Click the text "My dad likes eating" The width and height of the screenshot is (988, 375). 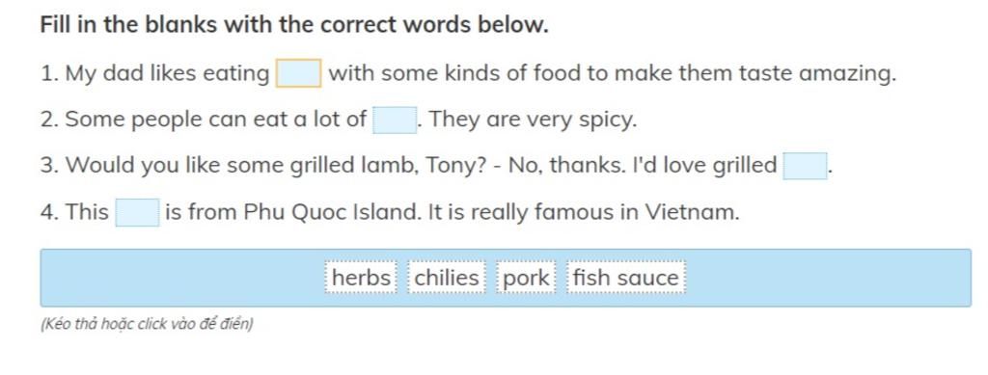click(x=167, y=73)
